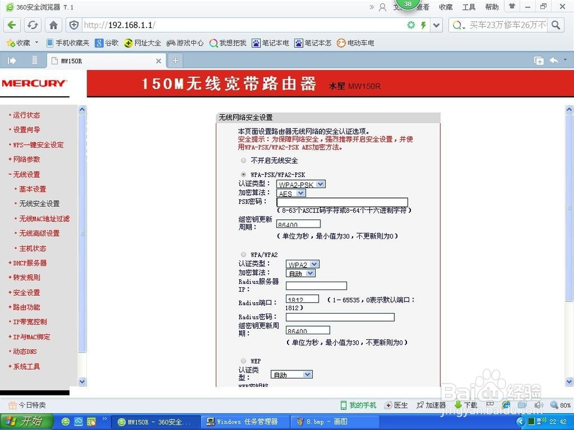Screen dimensions: 574x430
Task: Open the 谷歌 bookmark
Action: click(107, 43)
